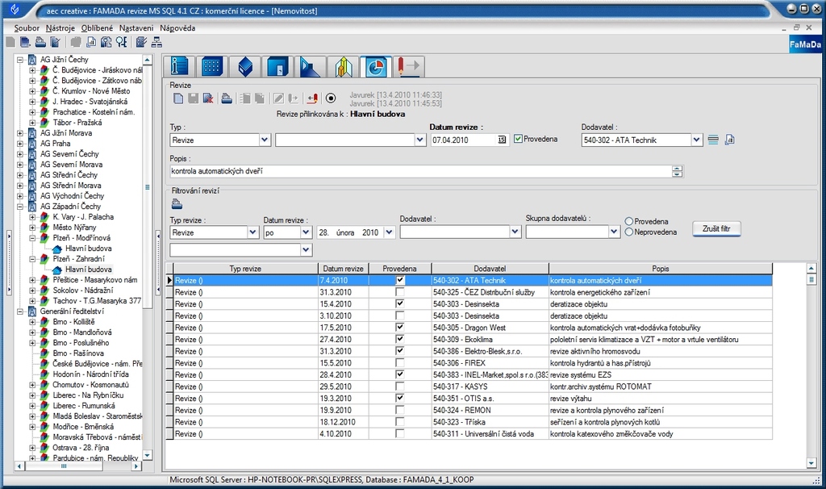Click the red pen link revision icon
The width and height of the screenshot is (826, 489).
(x=312, y=98)
